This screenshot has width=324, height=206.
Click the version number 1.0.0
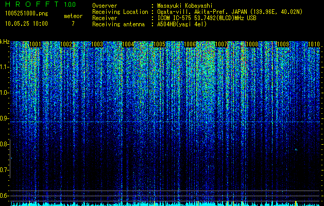[70, 4]
